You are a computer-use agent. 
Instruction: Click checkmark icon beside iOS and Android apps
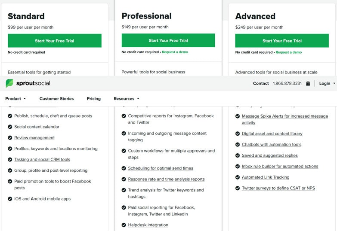(x=10, y=199)
